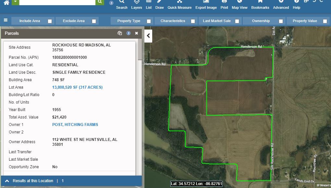Screen dimensions: 331x188
Task: Check the Last Market Sale checkbox
Action: coord(237,21)
